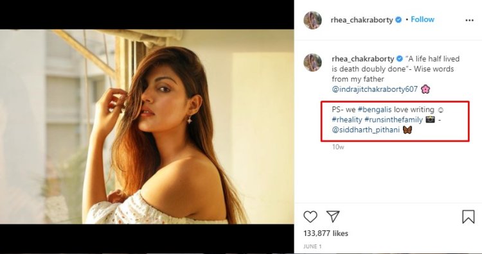The height and width of the screenshot is (254, 482).
Task: Like the post with heart icon
Action: pyautogui.click(x=310, y=217)
